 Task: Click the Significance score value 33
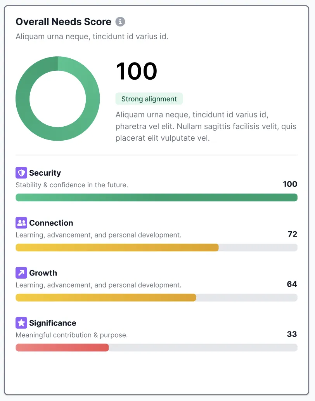coord(292,334)
